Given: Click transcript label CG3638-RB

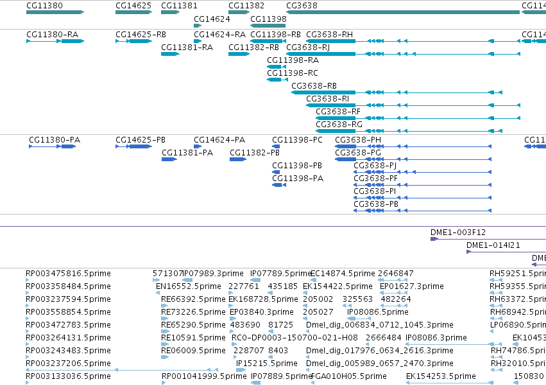Looking at the screenshot, I should click(314, 86).
